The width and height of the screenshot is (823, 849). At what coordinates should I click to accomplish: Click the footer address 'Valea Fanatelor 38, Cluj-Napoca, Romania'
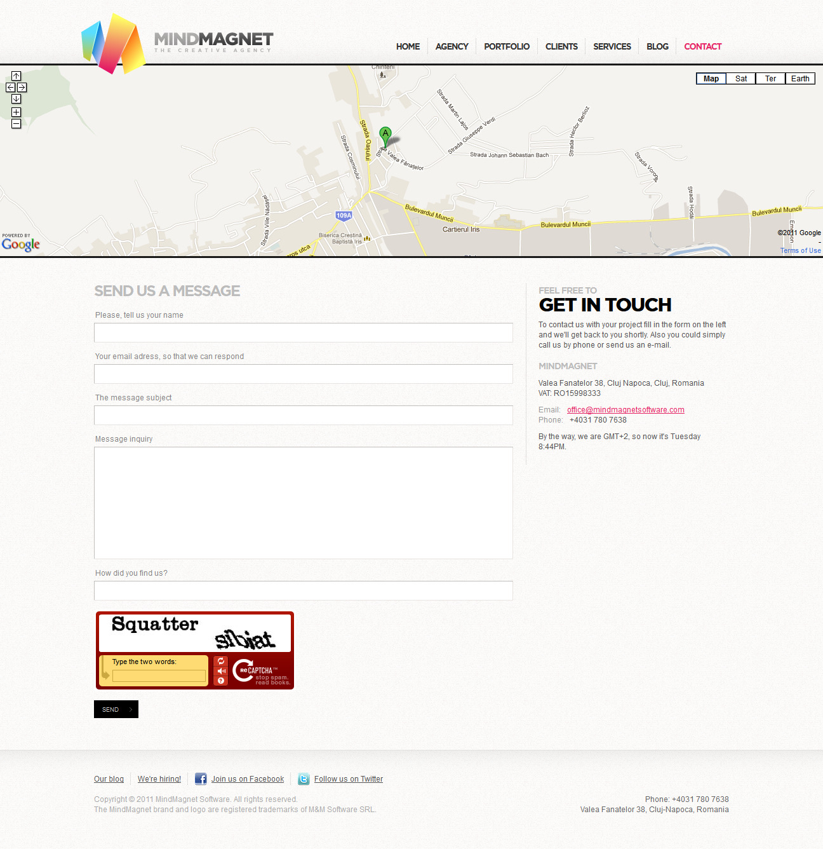654,810
